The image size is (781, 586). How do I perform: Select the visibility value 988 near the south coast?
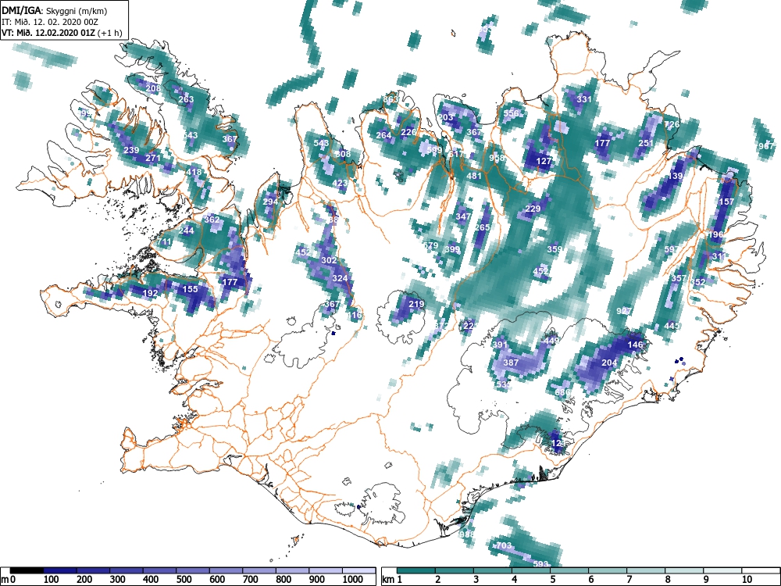(467, 534)
